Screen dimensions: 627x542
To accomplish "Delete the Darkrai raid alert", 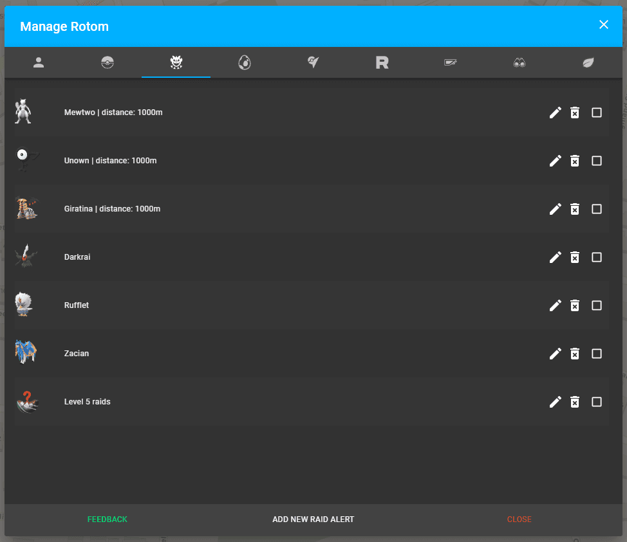I will 575,257.
